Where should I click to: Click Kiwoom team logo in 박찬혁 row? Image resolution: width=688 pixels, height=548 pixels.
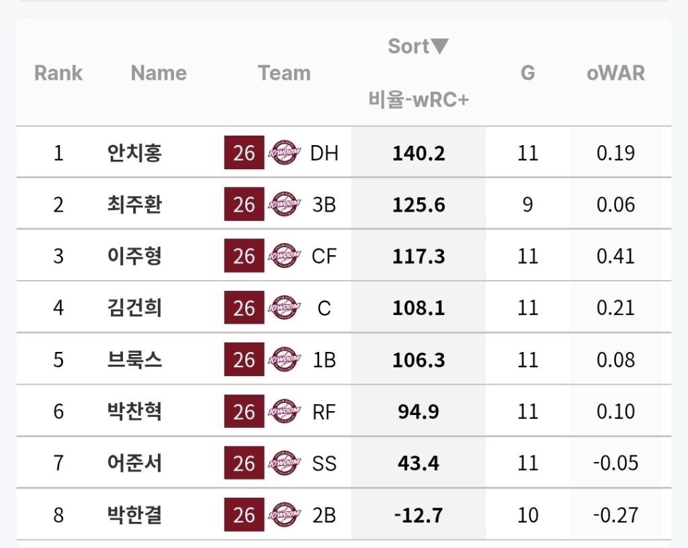coord(284,412)
